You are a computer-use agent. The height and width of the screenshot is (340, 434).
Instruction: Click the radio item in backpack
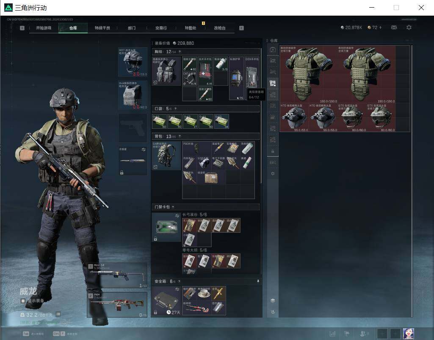coord(211,177)
